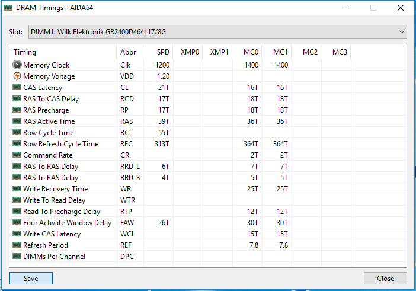Click the DIMMs Per Channel icon

17,257
